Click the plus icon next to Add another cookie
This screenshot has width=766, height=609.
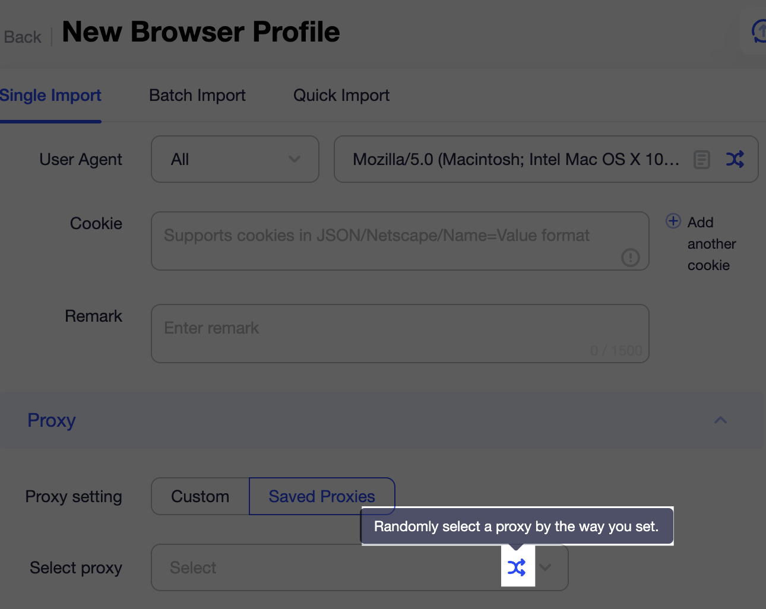coord(673,221)
